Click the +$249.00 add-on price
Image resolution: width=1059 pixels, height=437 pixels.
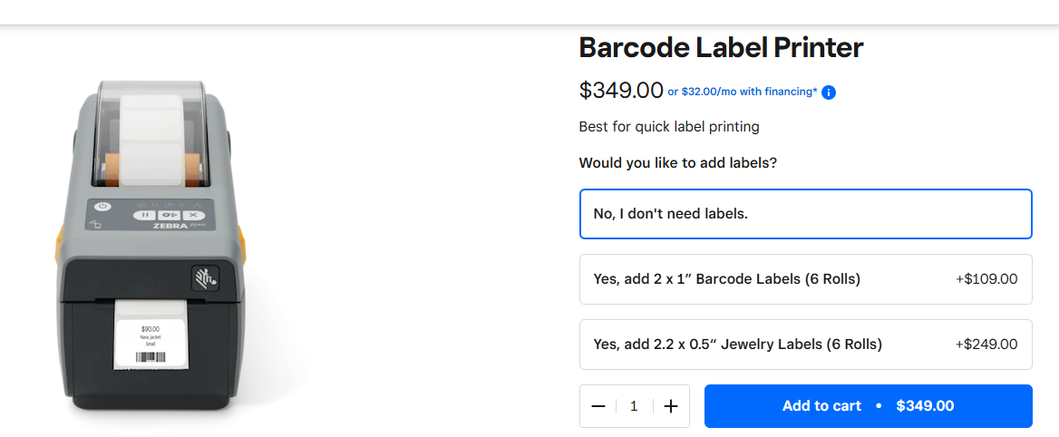[986, 345]
